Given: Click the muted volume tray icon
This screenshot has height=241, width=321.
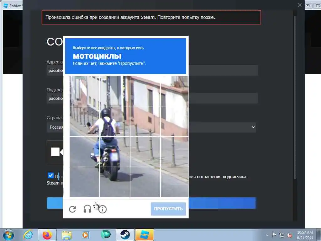Looking at the screenshot, I should click(x=289, y=235).
